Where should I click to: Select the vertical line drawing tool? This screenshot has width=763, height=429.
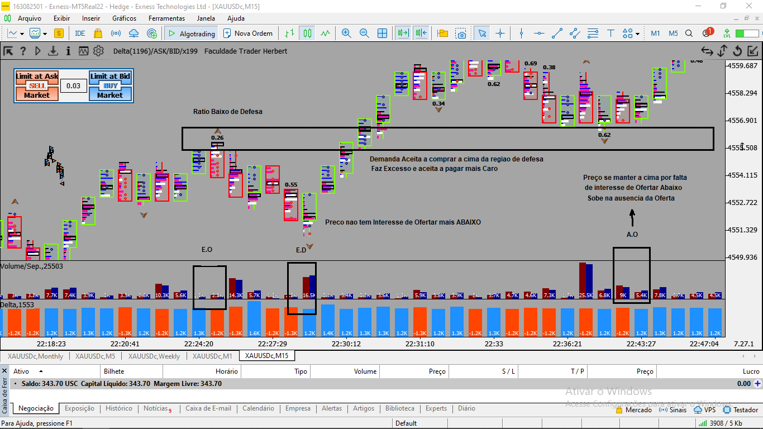(x=521, y=34)
